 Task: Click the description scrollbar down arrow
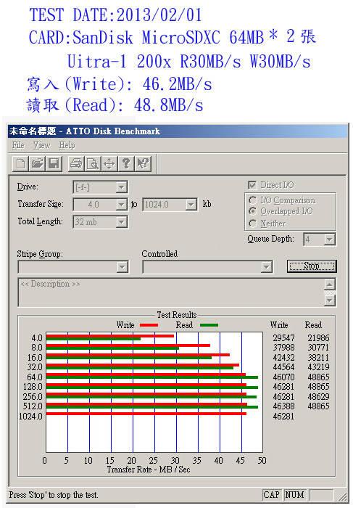[x=329, y=300]
